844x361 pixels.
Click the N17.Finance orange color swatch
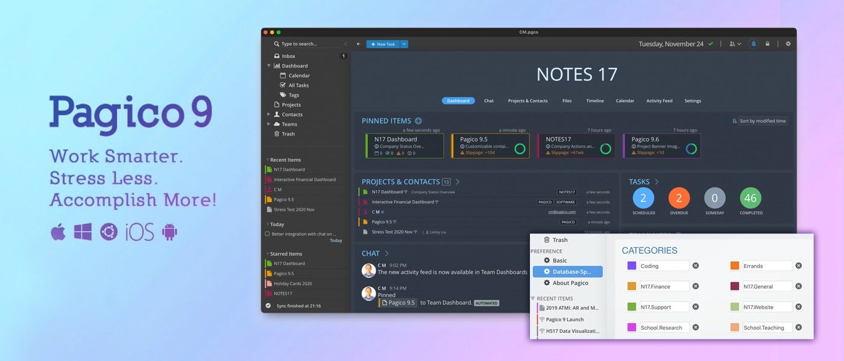632,286
